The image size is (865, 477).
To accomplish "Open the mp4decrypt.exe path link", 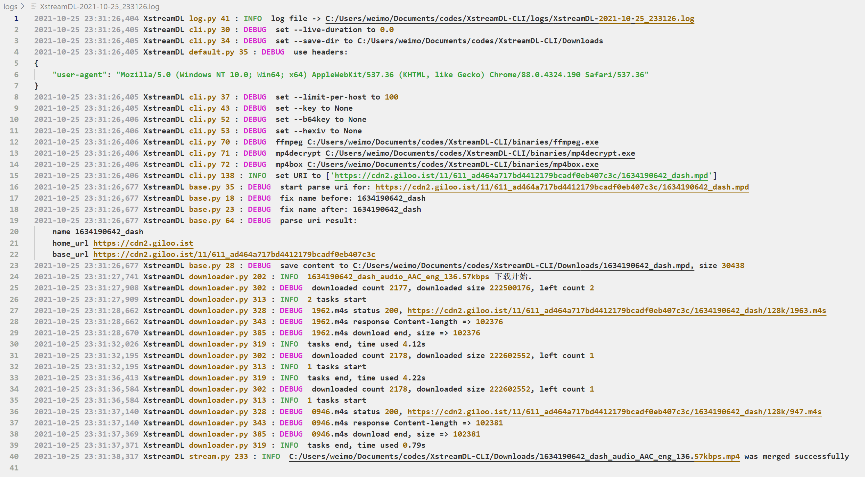I will 480,153.
